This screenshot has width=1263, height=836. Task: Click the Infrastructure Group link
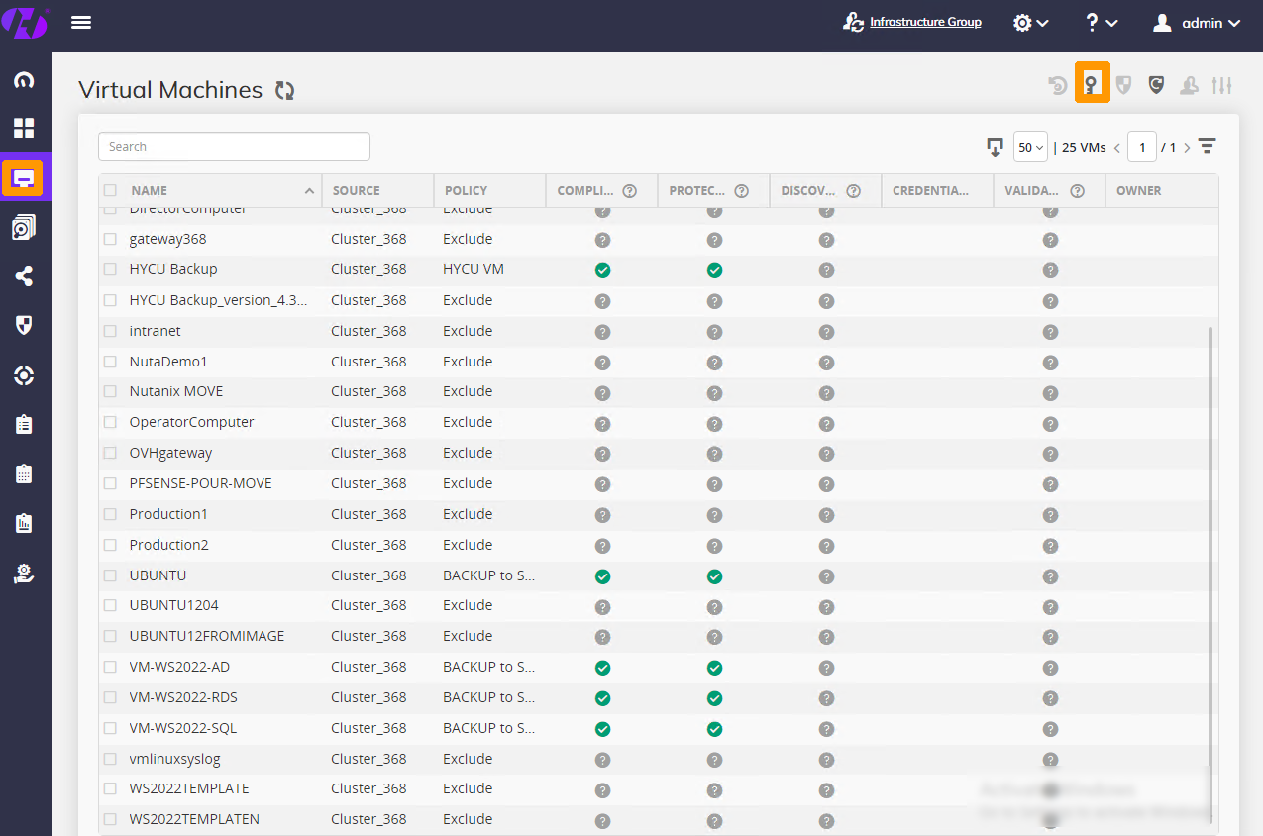coord(925,21)
